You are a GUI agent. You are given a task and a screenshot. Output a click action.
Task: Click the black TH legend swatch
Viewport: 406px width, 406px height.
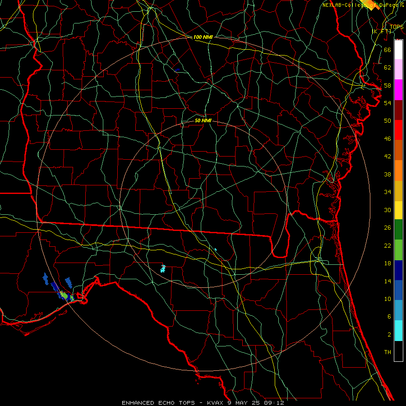tap(398, 351)
